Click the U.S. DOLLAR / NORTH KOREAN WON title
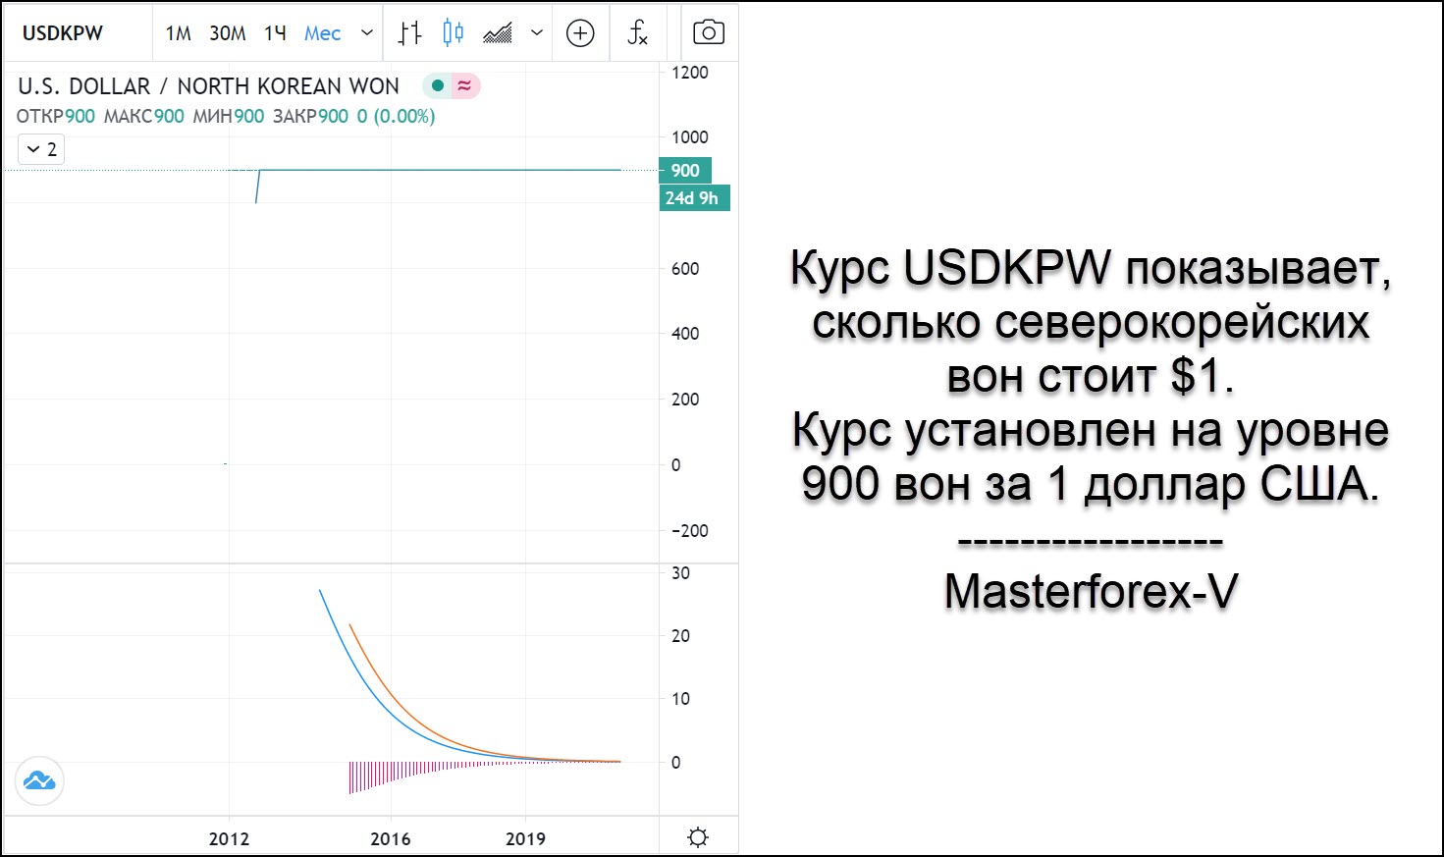Viewport: 1444px width, 857px height. (208, 86)
